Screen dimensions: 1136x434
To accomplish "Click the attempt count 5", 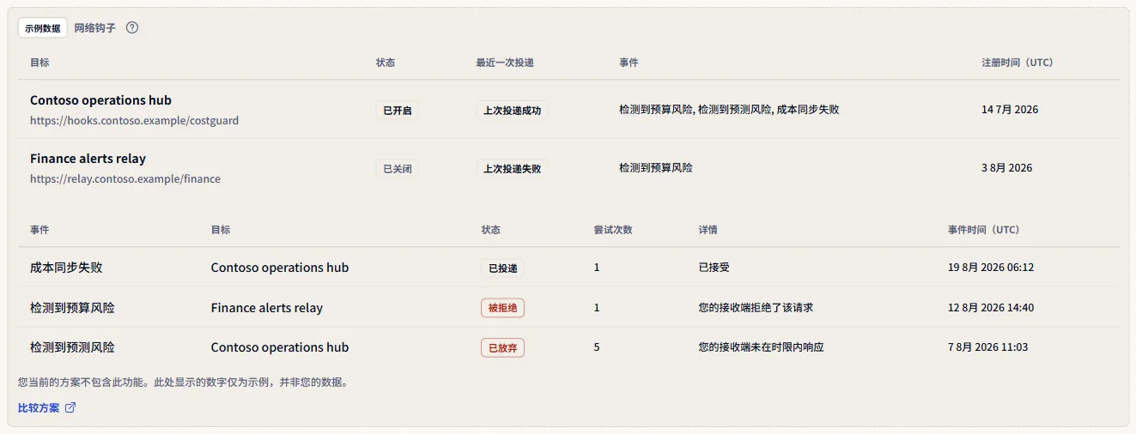I will click(x=597, y=347).
